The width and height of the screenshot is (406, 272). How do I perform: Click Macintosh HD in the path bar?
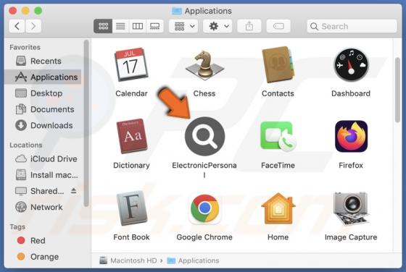[x=128, y=260]
